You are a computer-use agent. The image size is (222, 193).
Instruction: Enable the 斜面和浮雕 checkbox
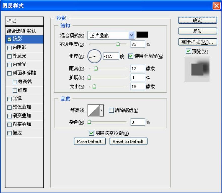9,73
